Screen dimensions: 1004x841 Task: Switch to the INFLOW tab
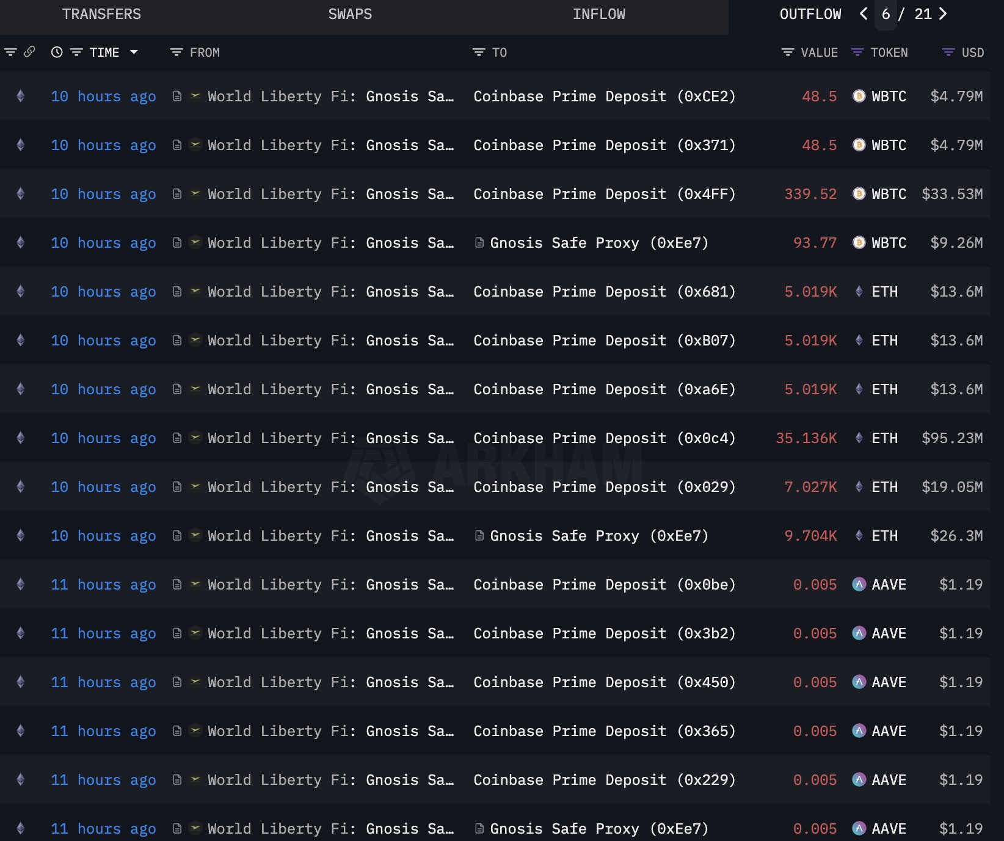tap(599, 13)
